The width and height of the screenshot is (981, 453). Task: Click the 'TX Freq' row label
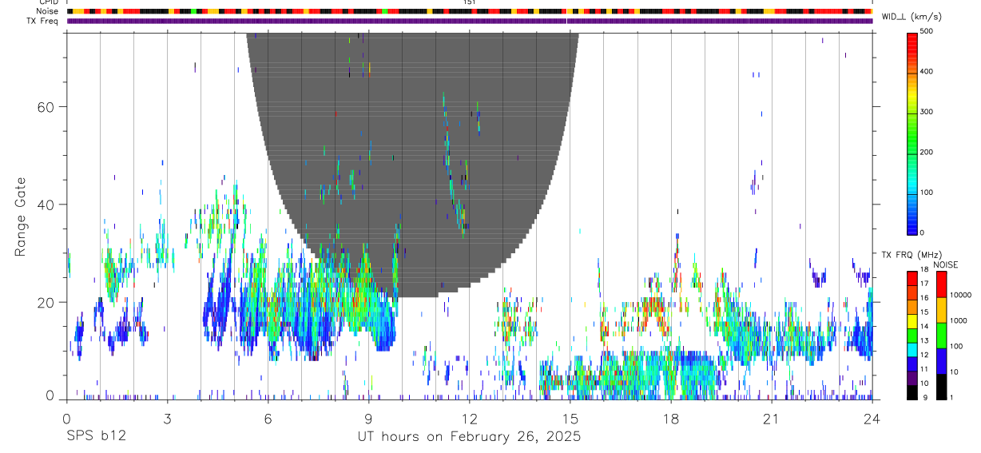click(x=42, y=21)
